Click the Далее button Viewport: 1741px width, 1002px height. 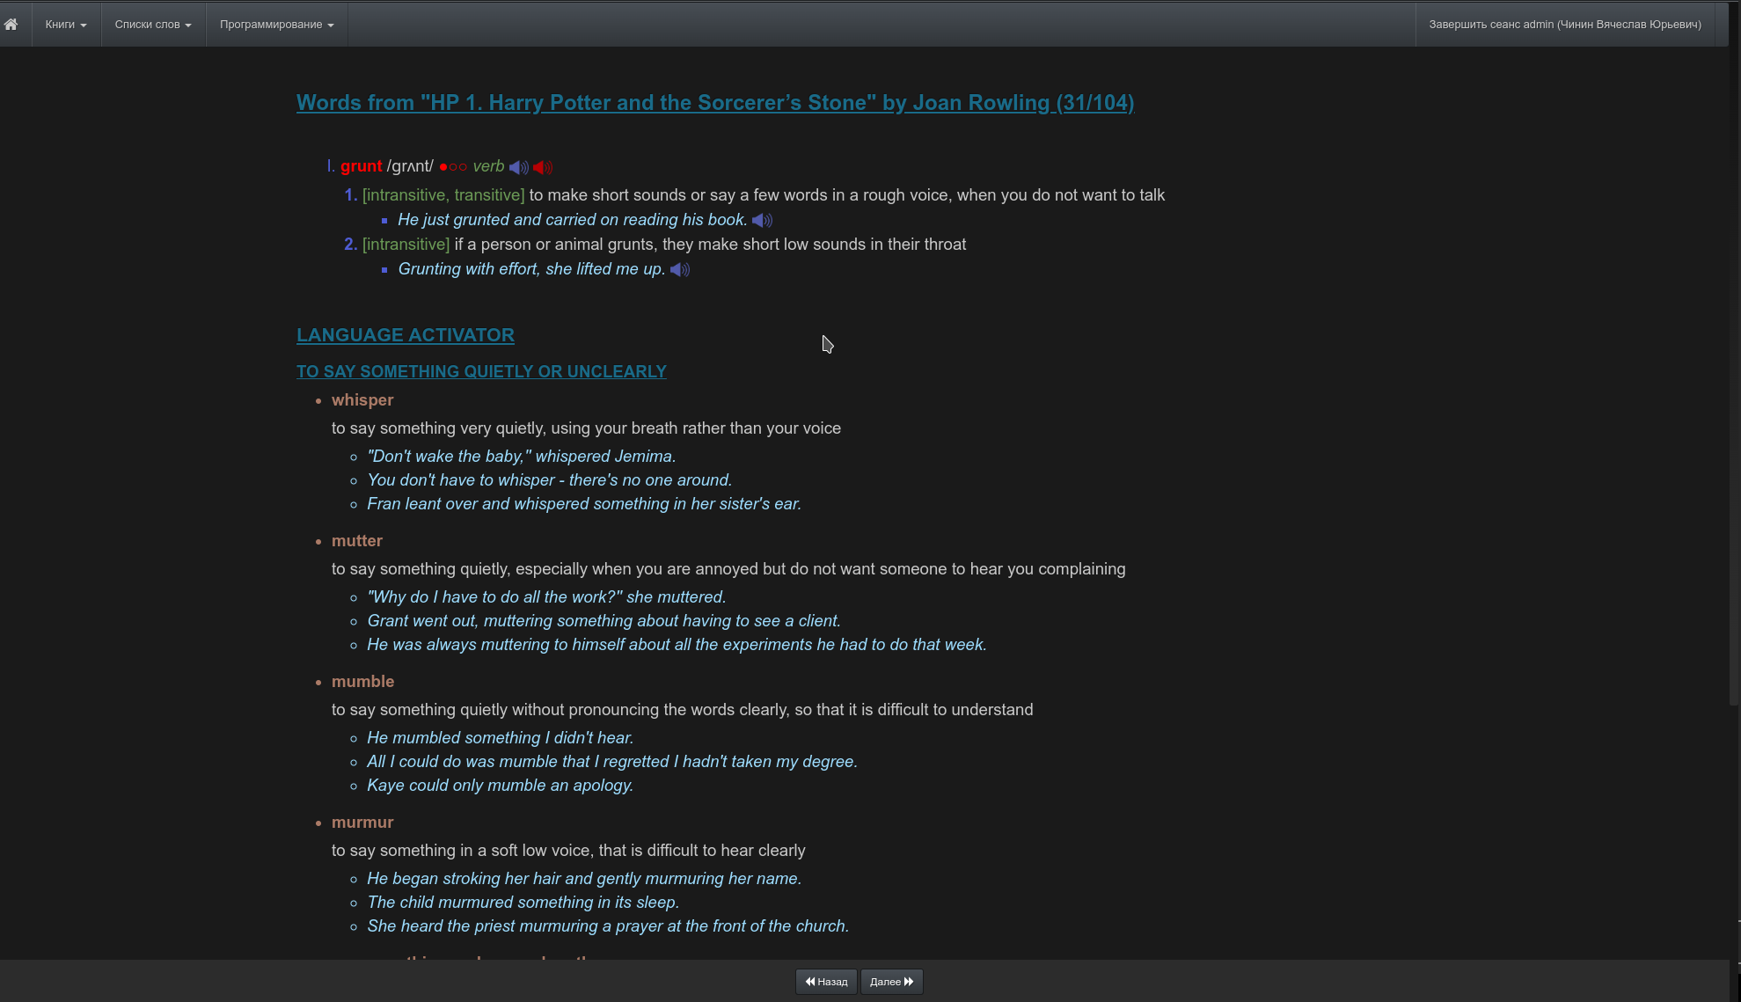pyautogui.click(x=892, y=982)
